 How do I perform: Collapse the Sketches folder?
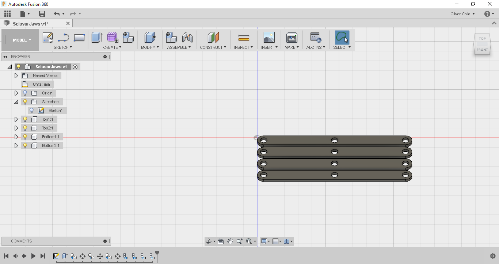16,102
